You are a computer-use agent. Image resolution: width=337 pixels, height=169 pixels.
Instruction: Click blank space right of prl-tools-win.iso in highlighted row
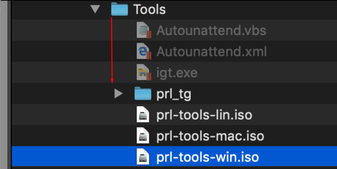pos(297,157)
